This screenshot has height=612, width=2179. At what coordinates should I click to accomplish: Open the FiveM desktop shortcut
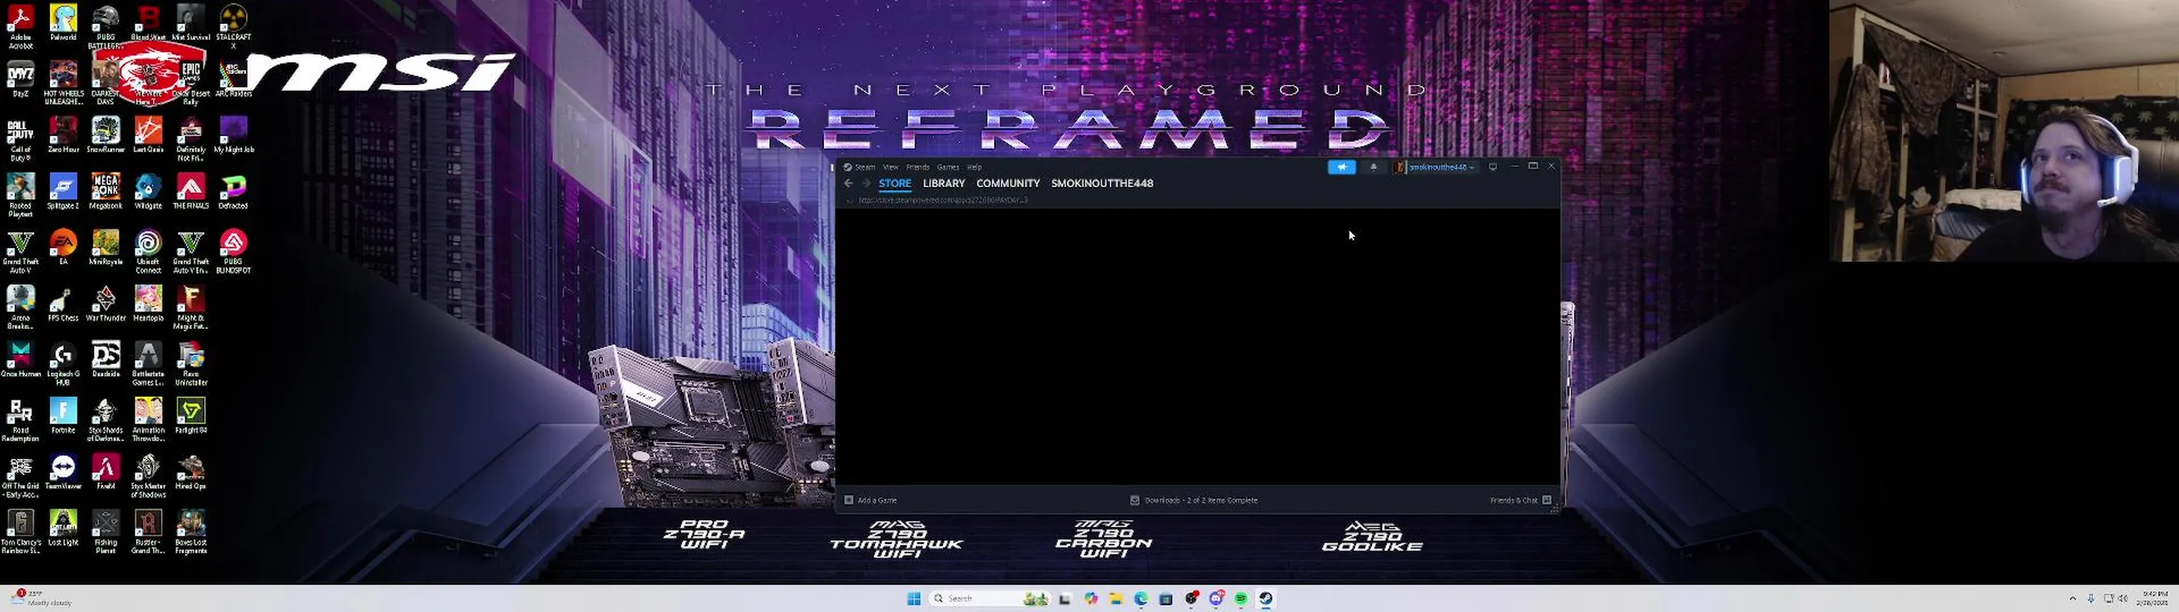(x=106, y=472)
